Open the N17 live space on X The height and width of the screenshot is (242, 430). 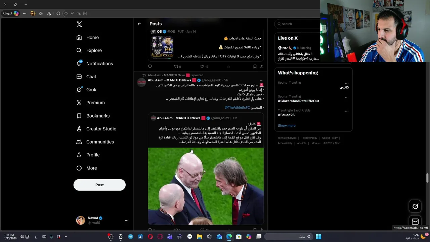[x=298, y=53]
